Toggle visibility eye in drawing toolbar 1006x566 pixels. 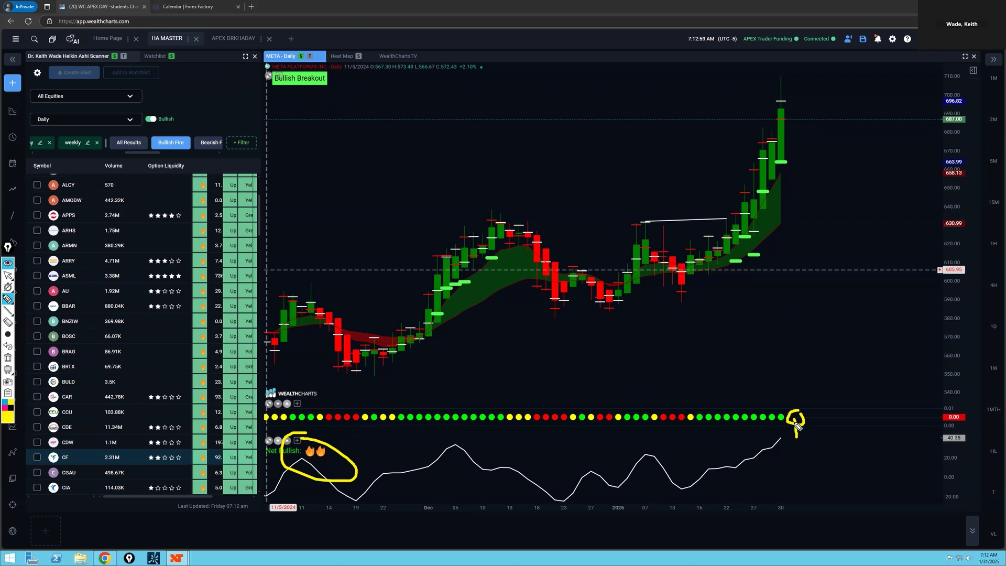(x=8, y=263)
